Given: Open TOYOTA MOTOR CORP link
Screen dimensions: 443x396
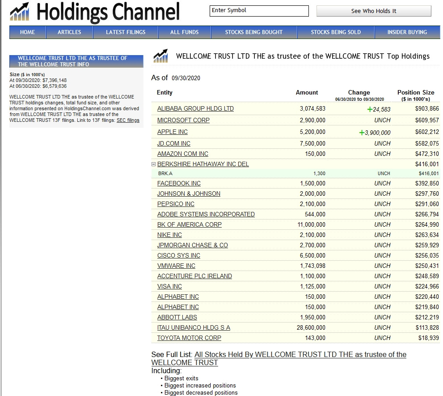Looking at the screenshot, I should (189, 338).
